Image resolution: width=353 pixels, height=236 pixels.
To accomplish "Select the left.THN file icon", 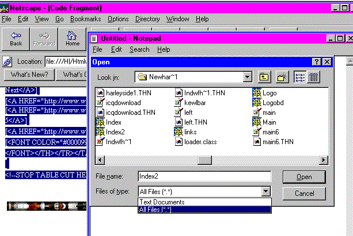I will point(179,122).
